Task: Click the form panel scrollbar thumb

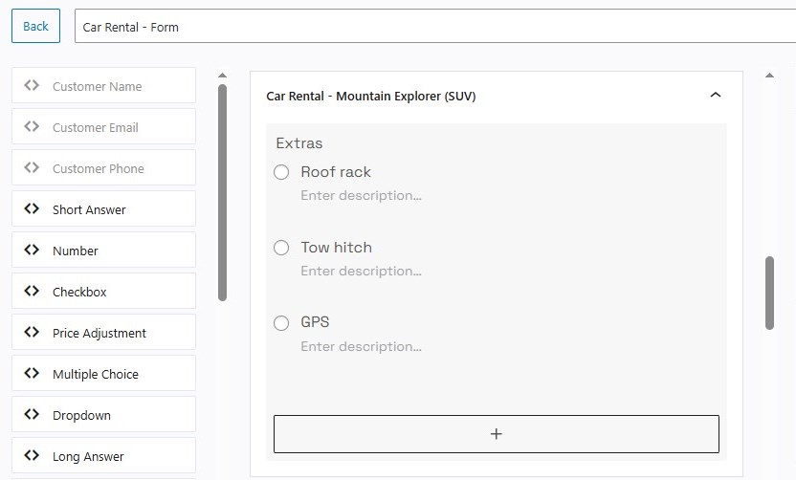Action: point(769,293)
